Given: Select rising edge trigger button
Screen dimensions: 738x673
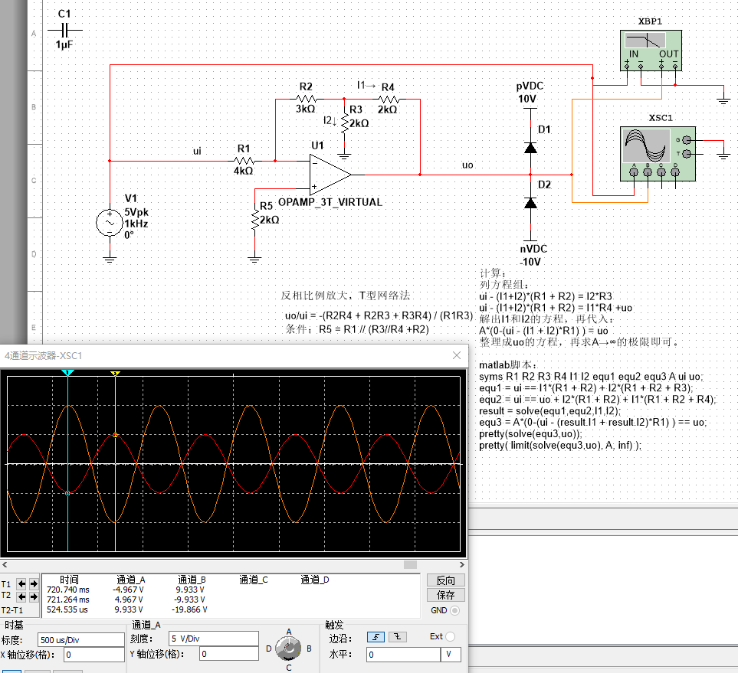Looking at the screenshot, I should (x=376, y=636).
